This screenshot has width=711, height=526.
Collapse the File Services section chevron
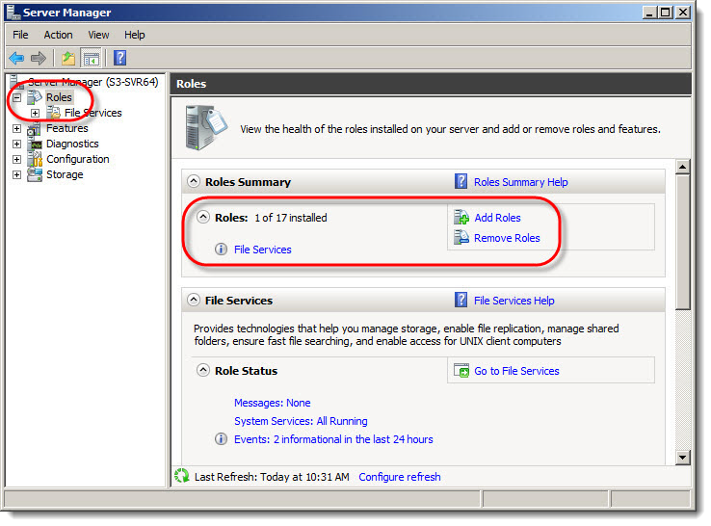[194, 300]
